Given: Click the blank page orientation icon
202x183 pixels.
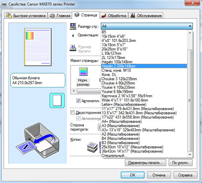Looking at the screenshot, I should (x=57, y=100).
